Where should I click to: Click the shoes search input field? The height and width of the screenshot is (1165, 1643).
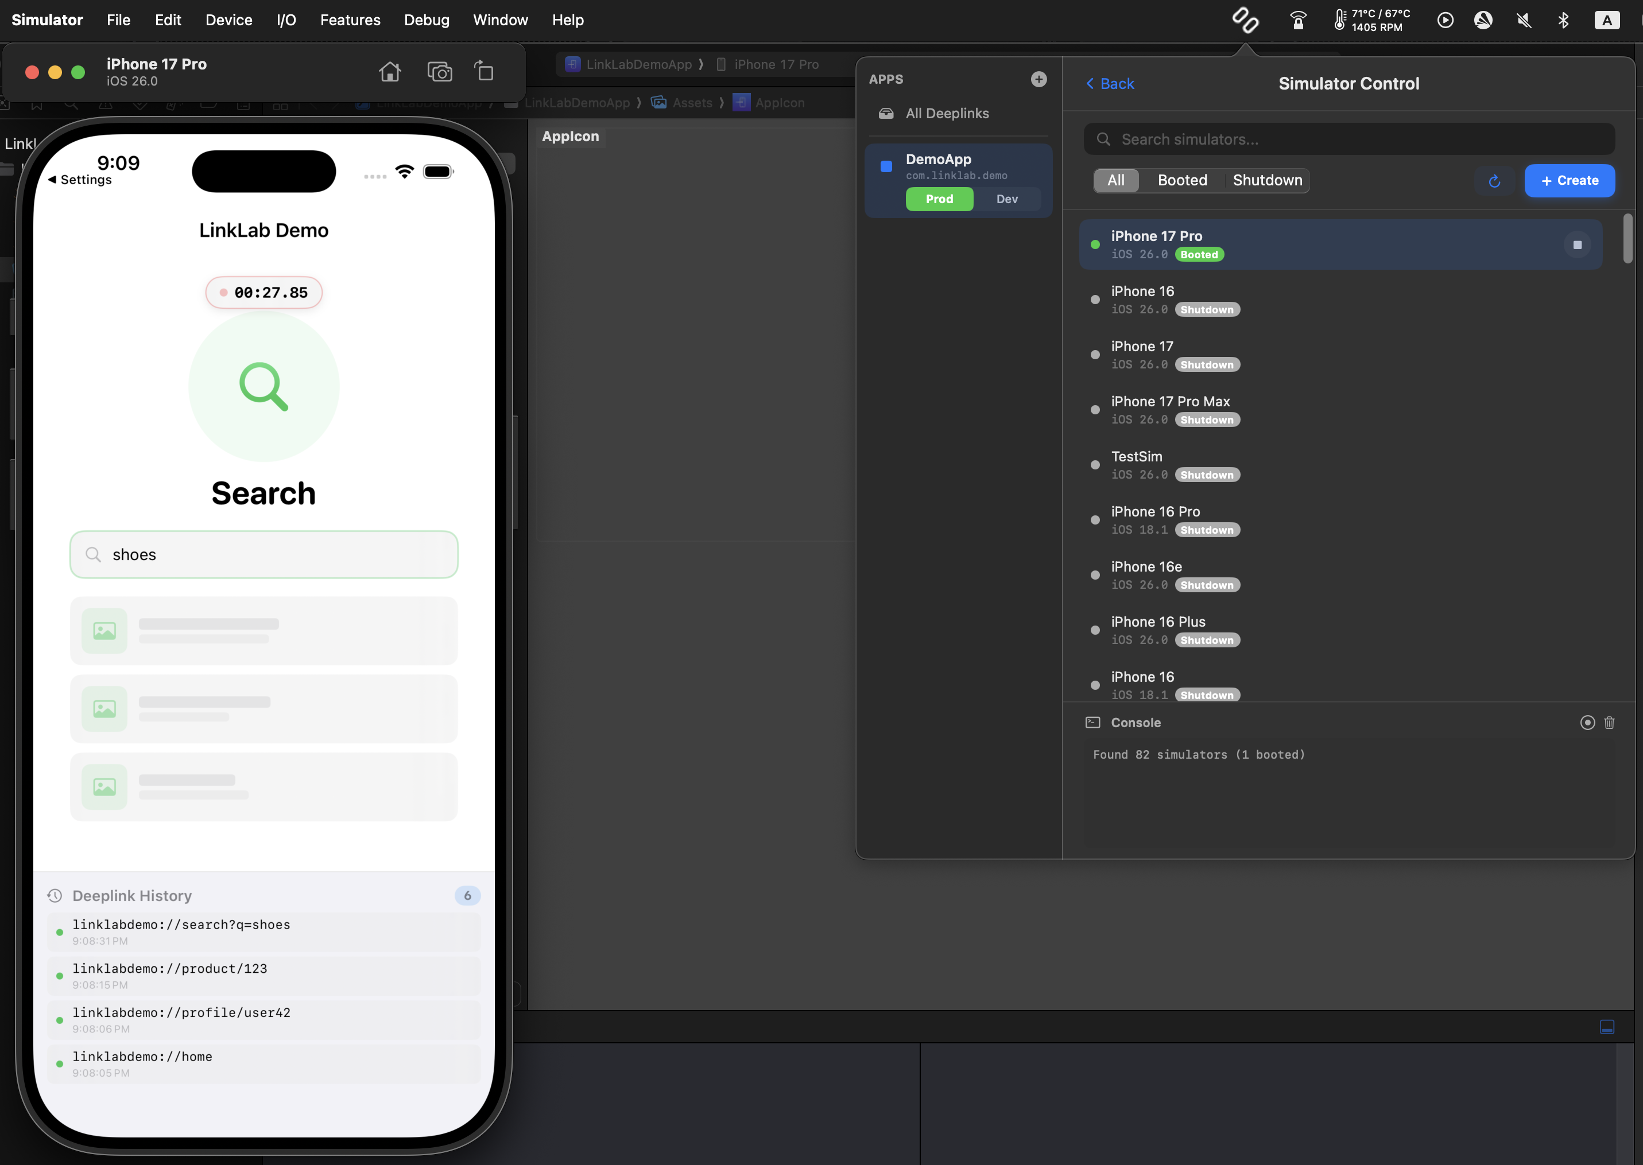[x=263, y=554]
